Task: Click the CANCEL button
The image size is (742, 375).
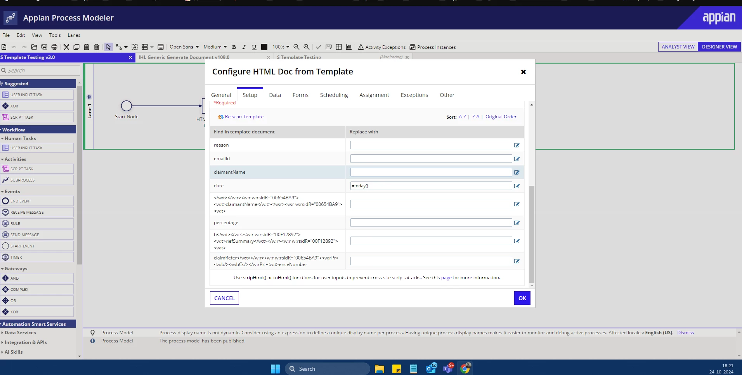Action: pyautogui.click(x=224, y=298)
